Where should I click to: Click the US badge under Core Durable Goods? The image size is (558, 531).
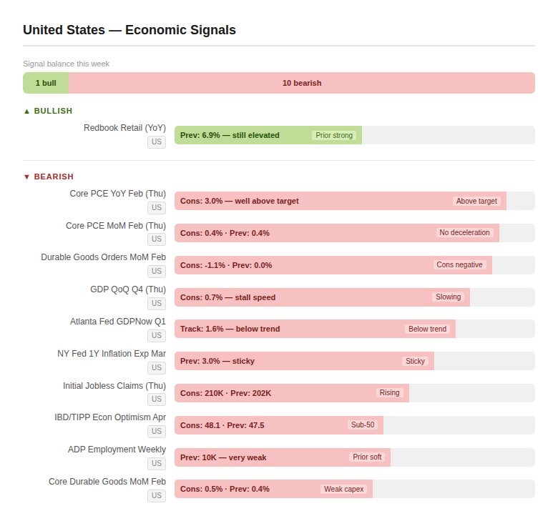pos(157,495)
